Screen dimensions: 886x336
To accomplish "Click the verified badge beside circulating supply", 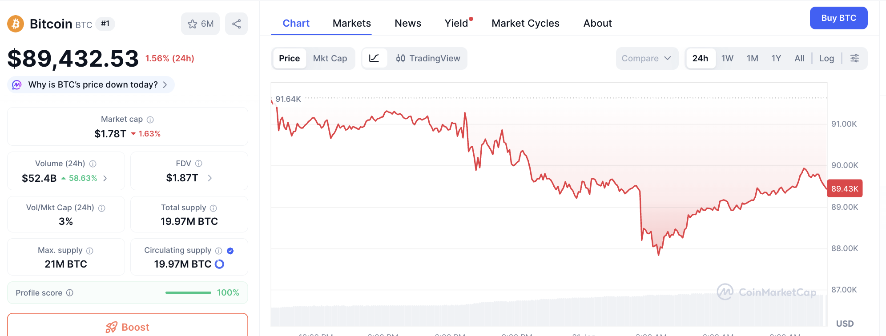I will tap(230, 250).
